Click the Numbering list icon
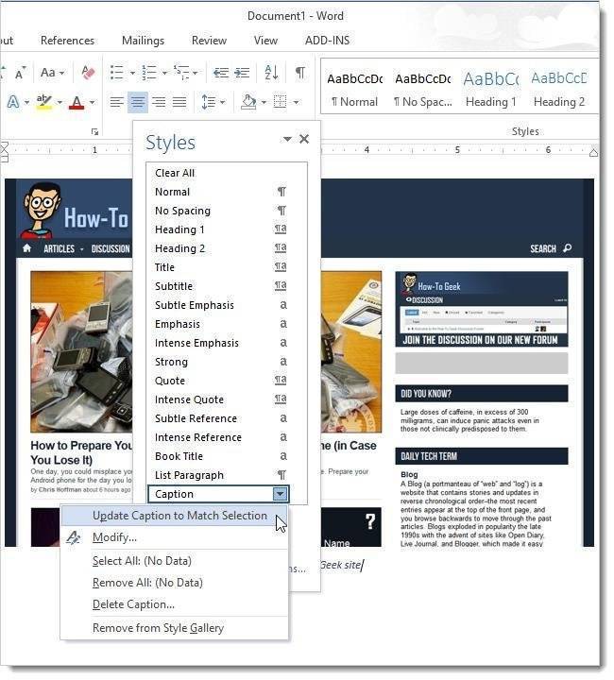Screen dimensions: 614x680 pyautogui.click(x=148, y=73)
